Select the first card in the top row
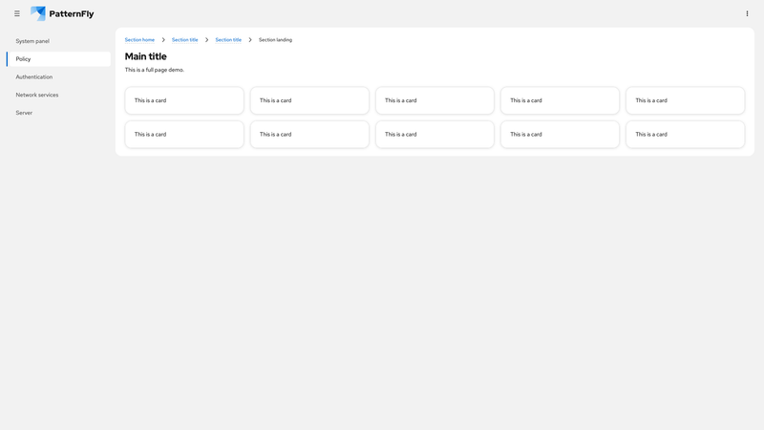The image size is (764, 430). (184, 100)
